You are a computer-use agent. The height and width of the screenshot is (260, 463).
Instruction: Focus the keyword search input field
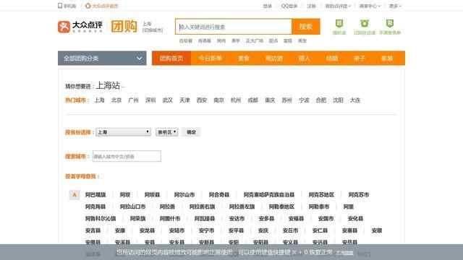(x=233, y=27)
